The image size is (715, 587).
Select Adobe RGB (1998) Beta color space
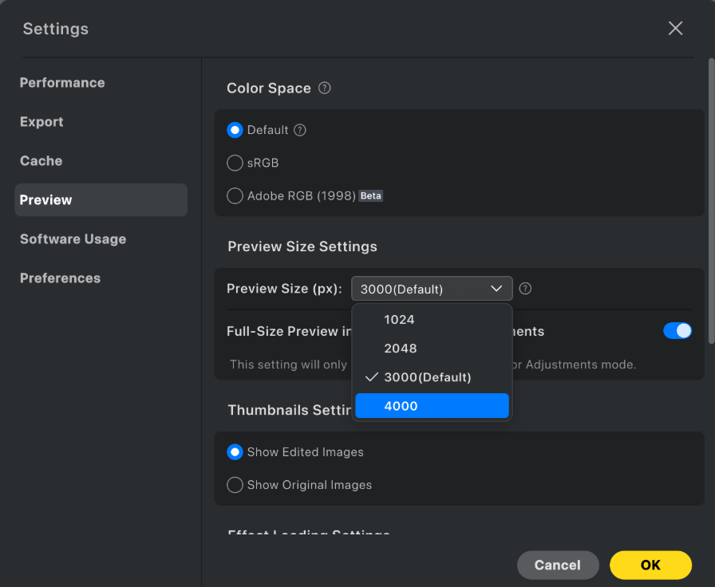pyautogui.click(x=235, y=195)
